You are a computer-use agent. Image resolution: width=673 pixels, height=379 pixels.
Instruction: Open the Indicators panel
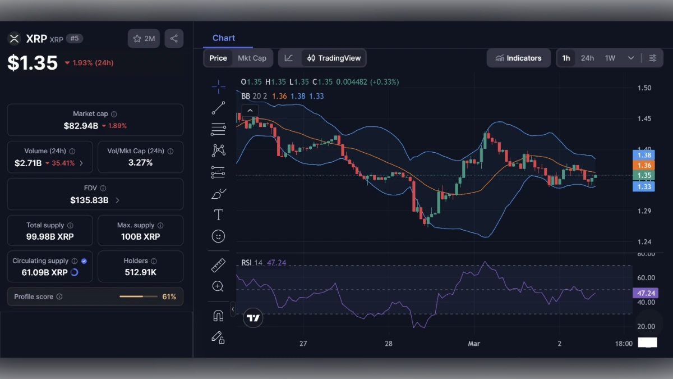pos(518,58)
